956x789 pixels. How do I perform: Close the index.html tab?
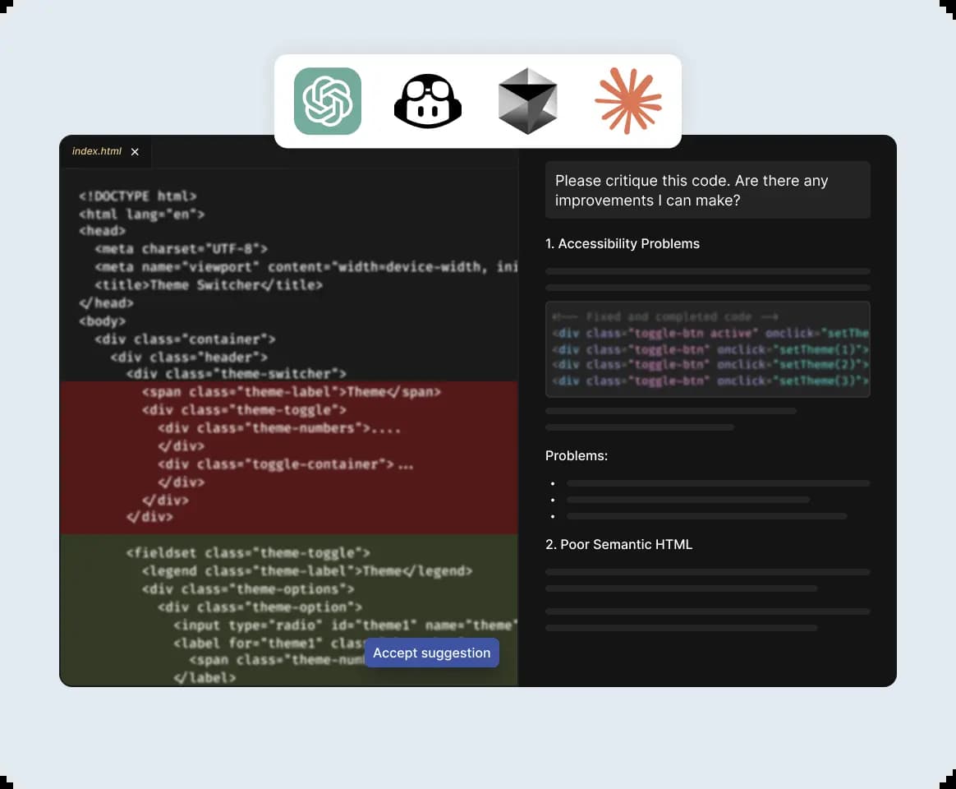pyautogui.click(x=135, y=151)
